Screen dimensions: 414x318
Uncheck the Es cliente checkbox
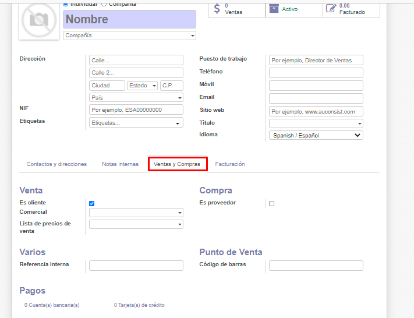(91, 203)
